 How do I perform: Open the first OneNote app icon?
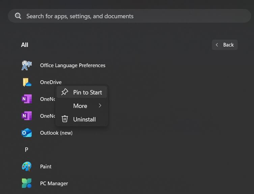(x=27, y=99)
